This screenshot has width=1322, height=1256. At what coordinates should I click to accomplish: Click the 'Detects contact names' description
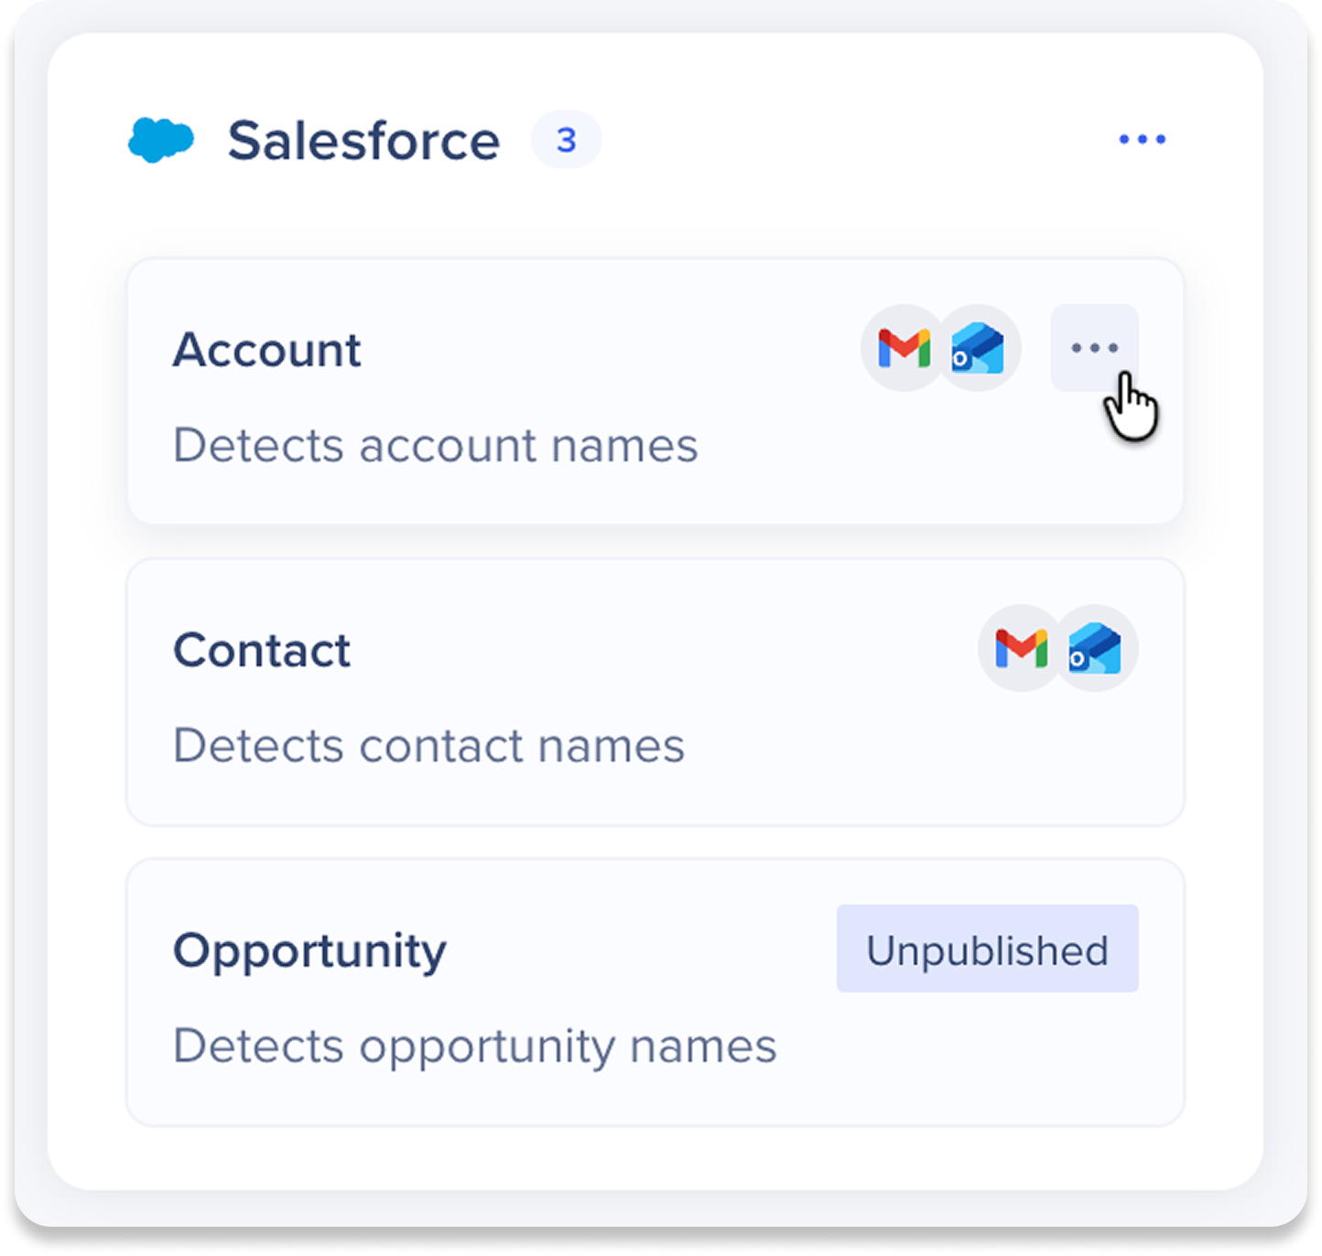tap(428, 746)
